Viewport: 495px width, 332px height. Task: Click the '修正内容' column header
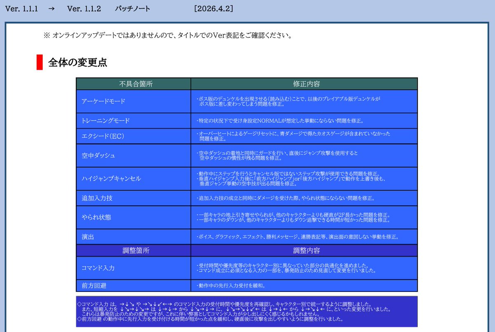(304, 84)
